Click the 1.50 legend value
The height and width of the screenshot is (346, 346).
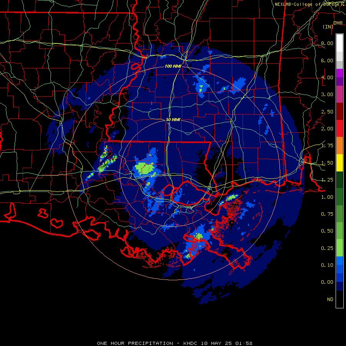327,163
